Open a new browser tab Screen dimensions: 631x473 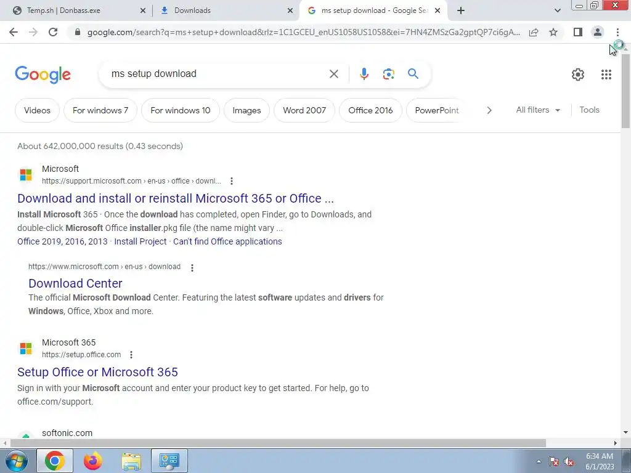point(461,10)
